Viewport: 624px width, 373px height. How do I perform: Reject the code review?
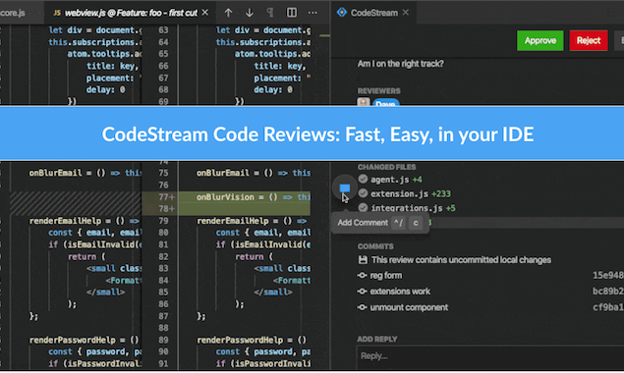[x=589, y=40]
